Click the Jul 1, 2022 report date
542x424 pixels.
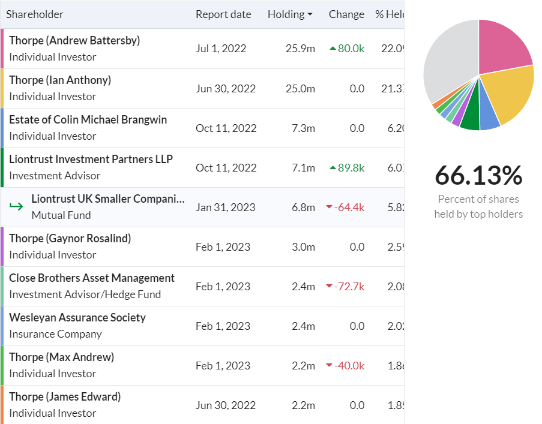point(221,49)
